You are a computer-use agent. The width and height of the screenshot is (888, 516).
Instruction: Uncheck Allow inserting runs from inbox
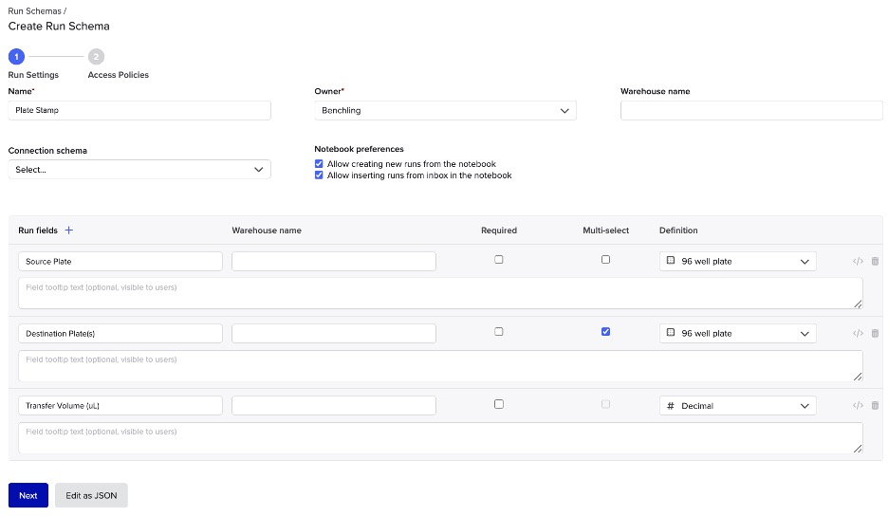(319, 175)
